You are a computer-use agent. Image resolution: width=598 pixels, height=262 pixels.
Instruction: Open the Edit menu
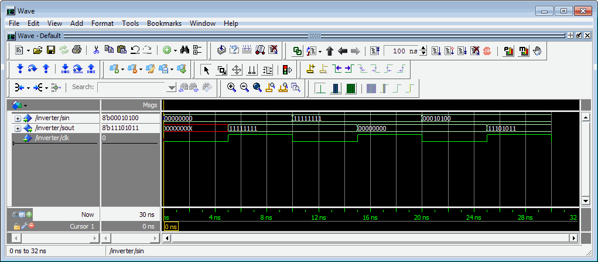click(x=33, y=23)
